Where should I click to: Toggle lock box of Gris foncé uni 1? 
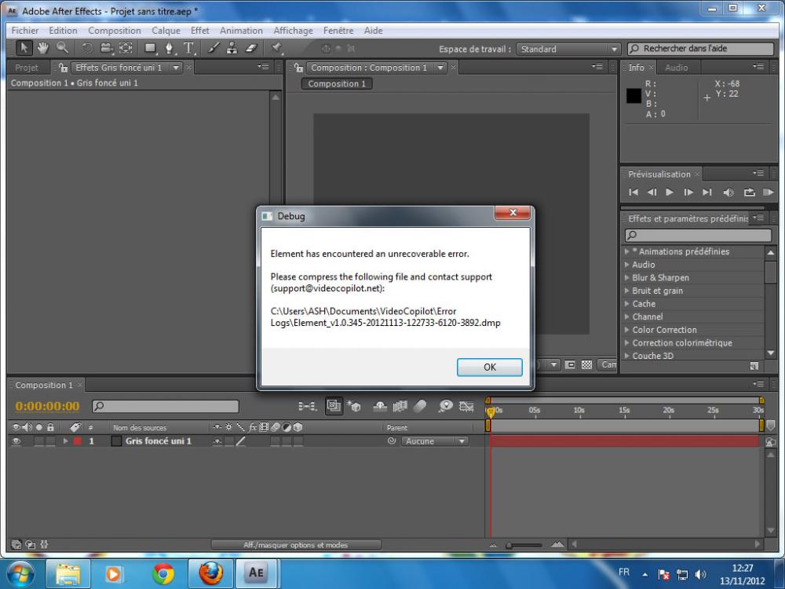tap(50, 441)
